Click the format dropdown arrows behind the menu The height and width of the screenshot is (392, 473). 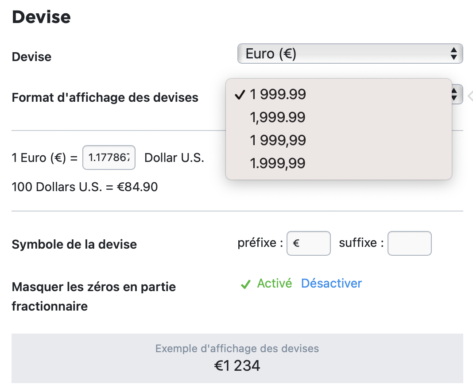[x=457, y=94]
